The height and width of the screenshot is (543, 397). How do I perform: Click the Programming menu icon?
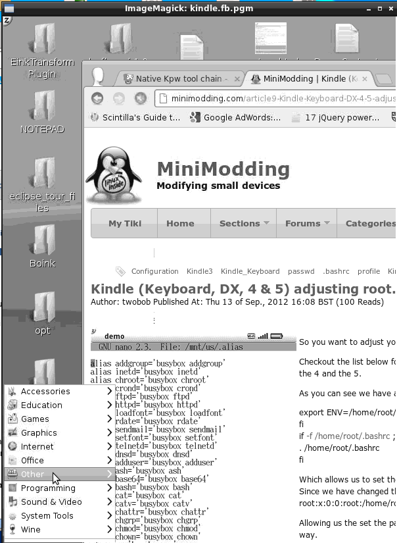(12, 488)
